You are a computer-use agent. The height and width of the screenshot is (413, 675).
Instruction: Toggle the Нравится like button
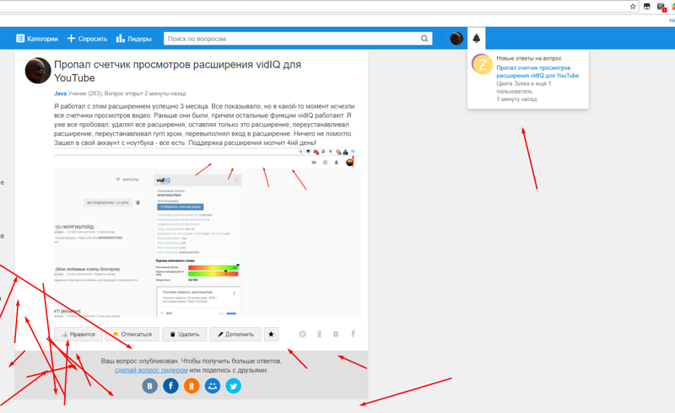(x=78, y=335)
